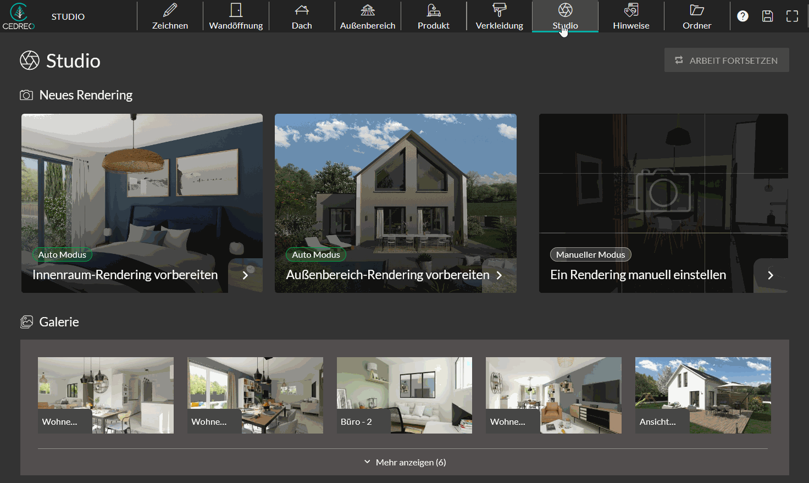Click the Mehr anzeigen down chevron
The height and width of the screenshot is (483, 809).
[367, 462]
